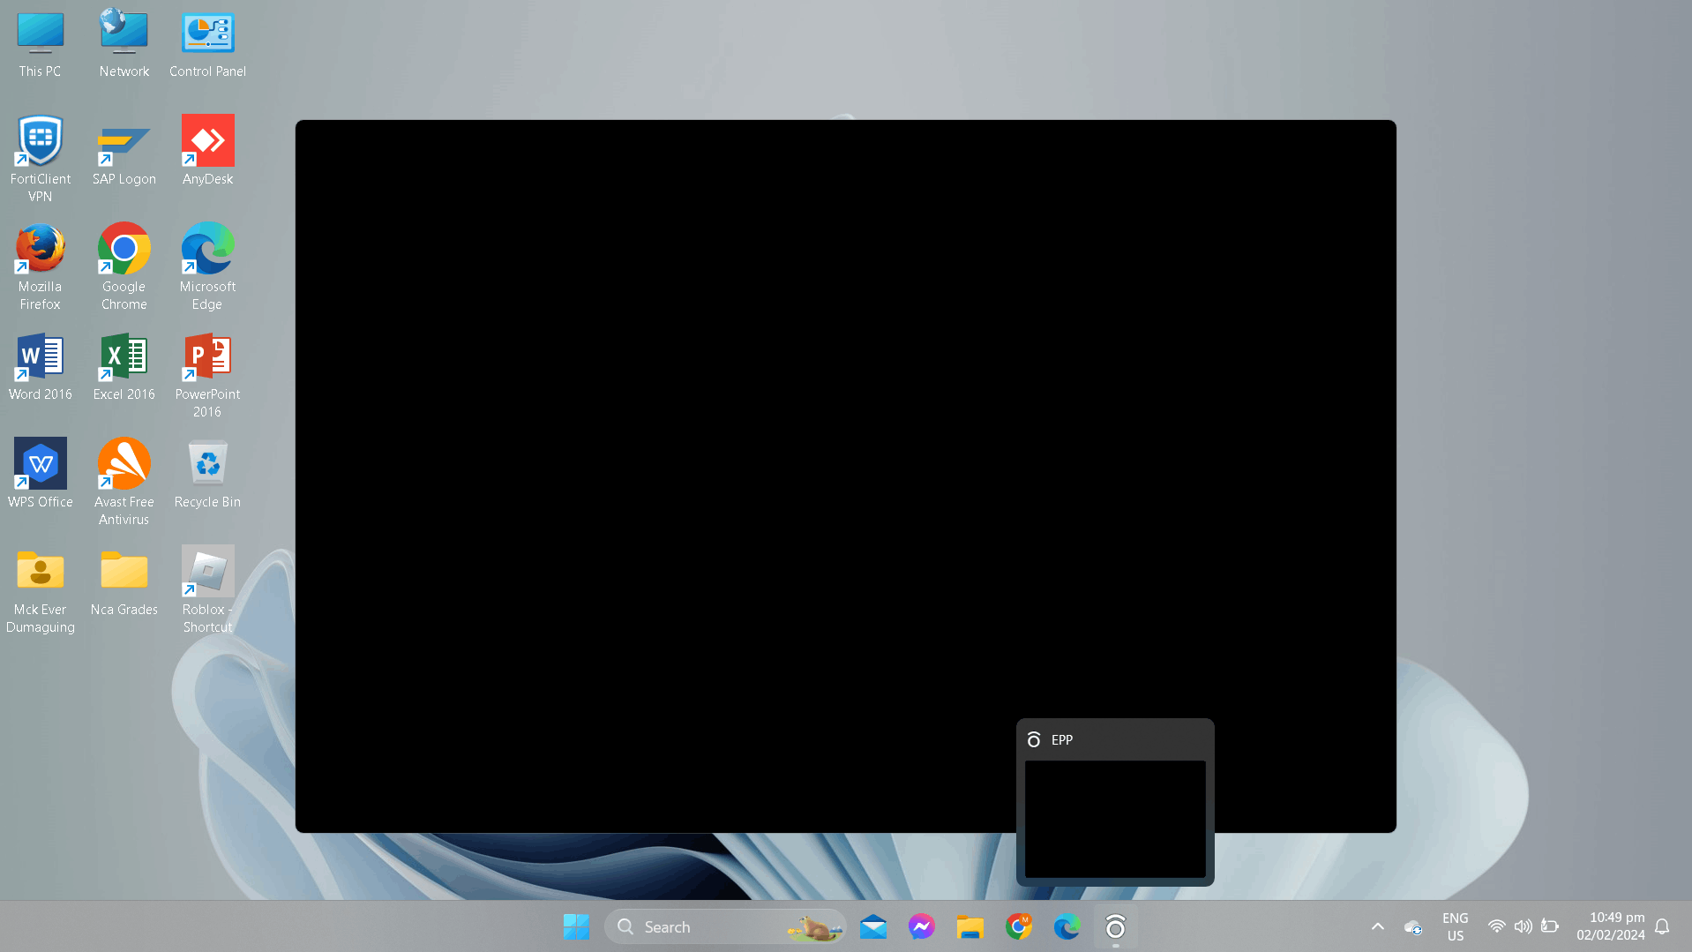Screen dimensions: 1692x952
Task: Open Messenger from the taskbar
Action: tap(922, 926)
